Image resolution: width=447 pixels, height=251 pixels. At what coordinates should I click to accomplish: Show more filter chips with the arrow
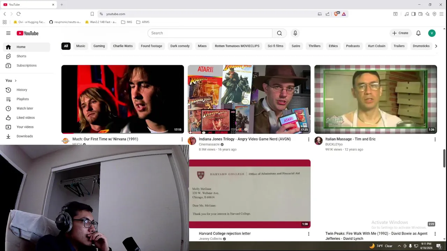436,46
